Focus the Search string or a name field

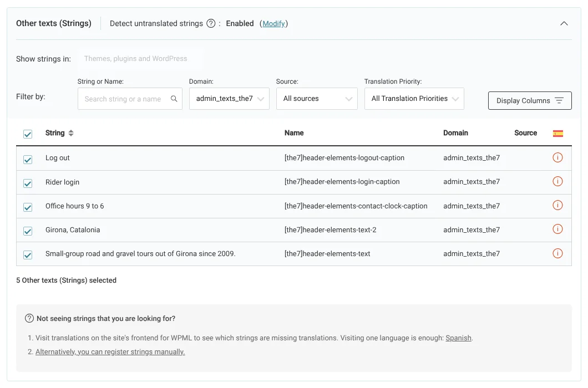click(x=130, y=99)
